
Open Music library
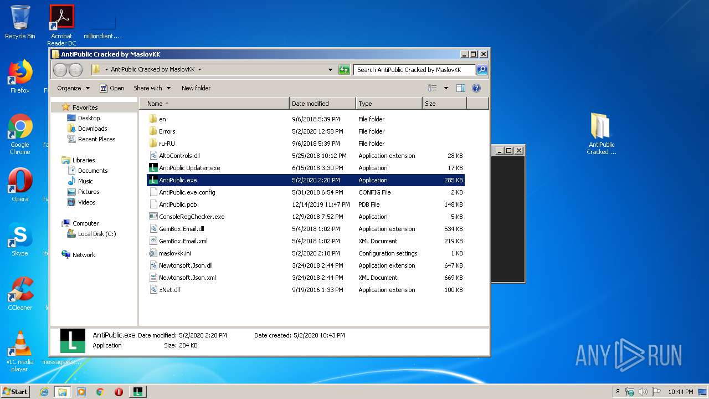80,181
